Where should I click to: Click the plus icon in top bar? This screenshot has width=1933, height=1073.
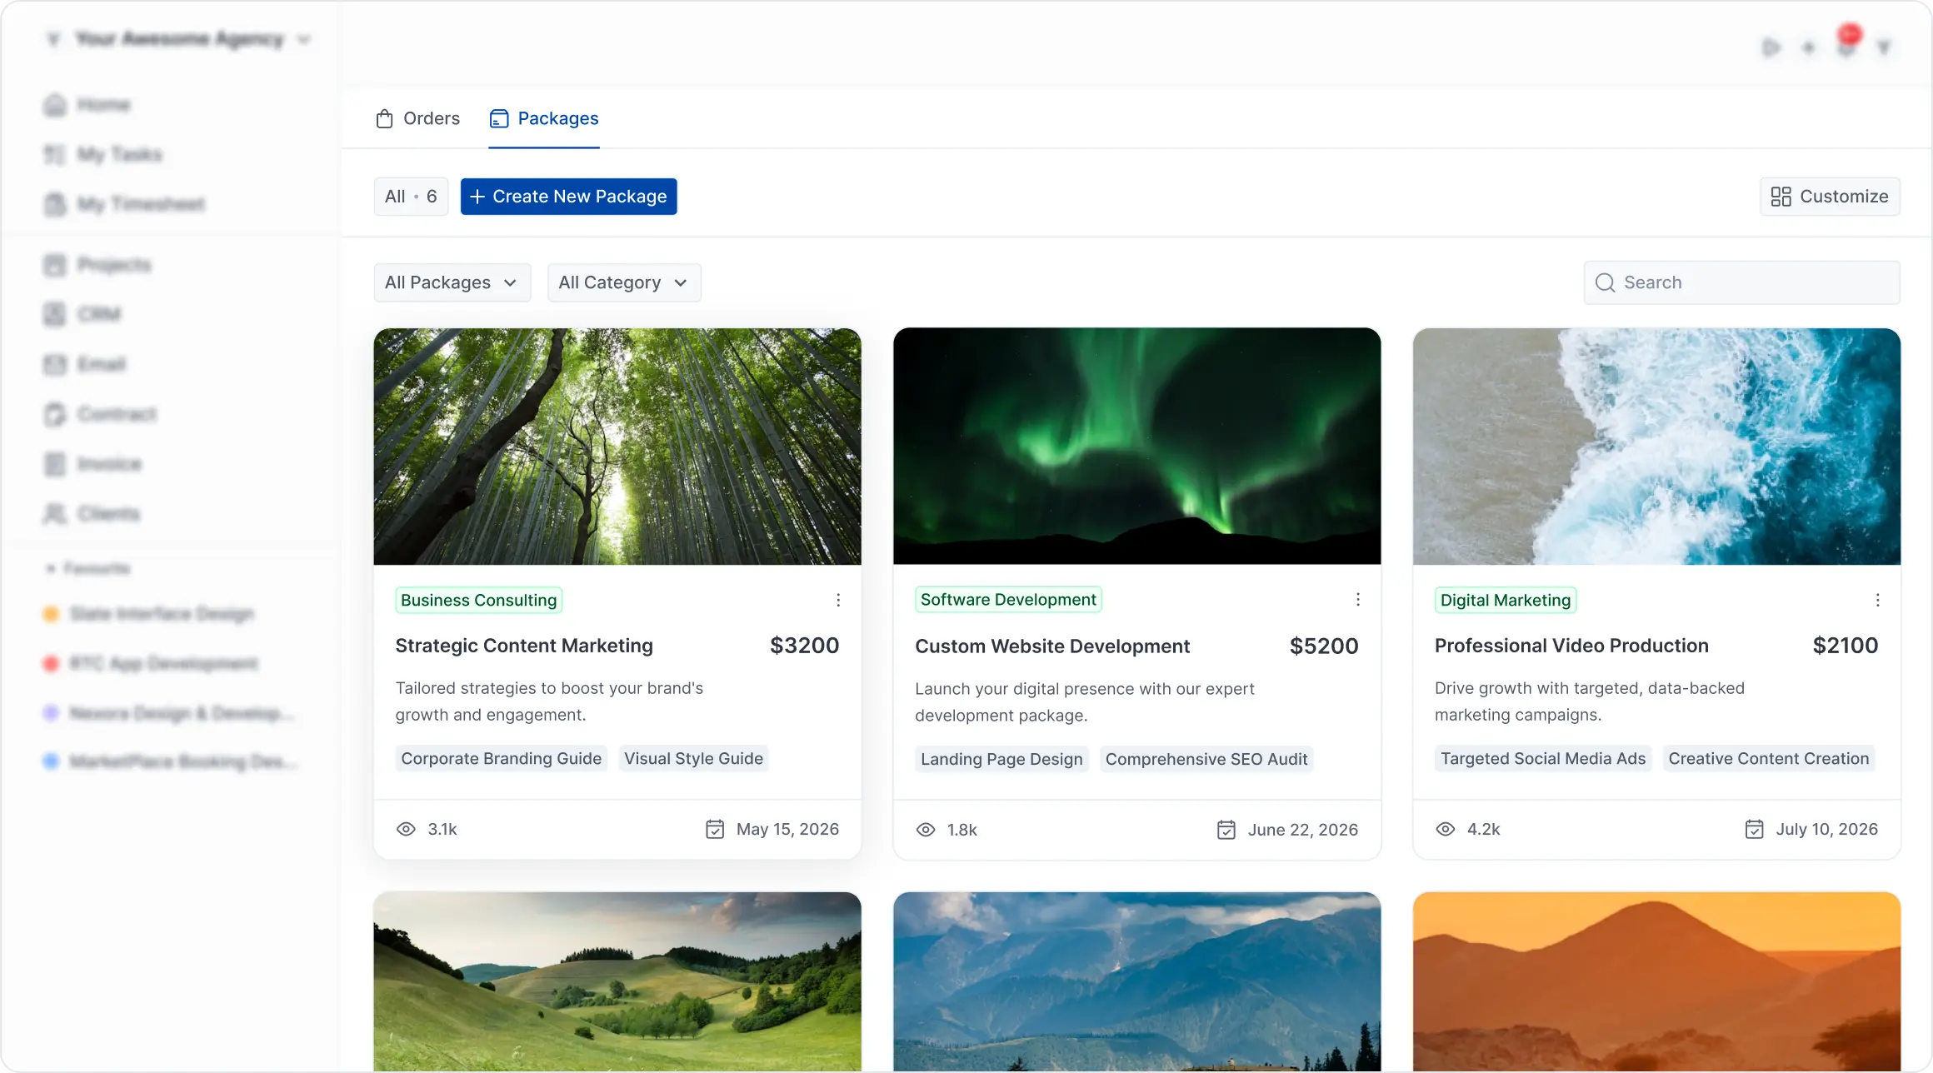tap(1809, 47)
